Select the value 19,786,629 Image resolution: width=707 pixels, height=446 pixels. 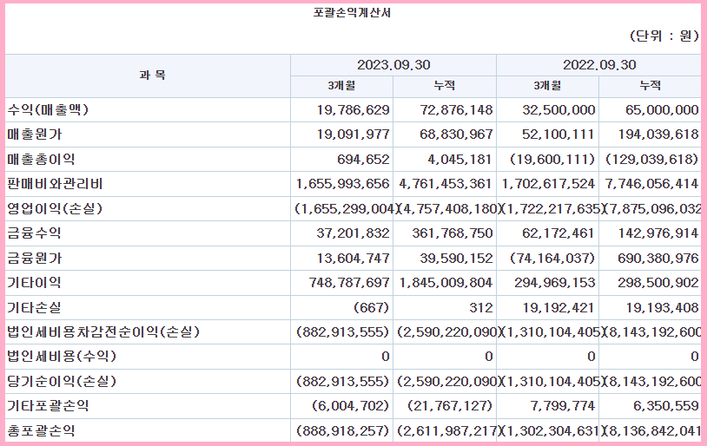pyautogui.click(x=353, y=110)
